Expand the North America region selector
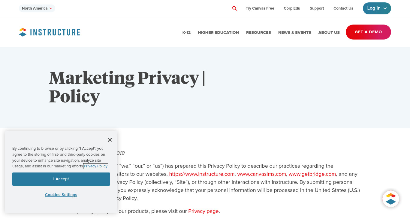This screenshot has height=218, width=410. click(x=37, y=8)
